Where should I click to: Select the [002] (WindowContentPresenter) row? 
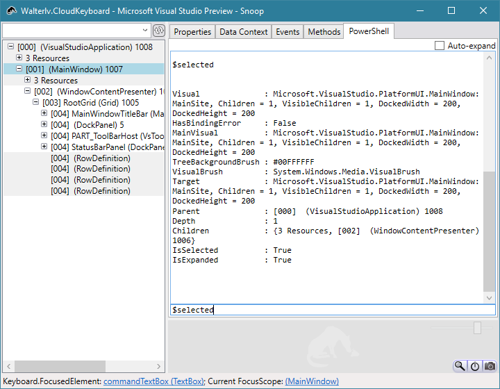tap(99, 92)
